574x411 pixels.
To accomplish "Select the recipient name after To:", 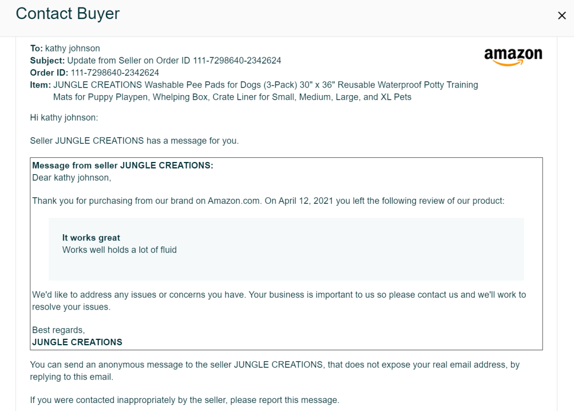I will (x=72, y=48).
